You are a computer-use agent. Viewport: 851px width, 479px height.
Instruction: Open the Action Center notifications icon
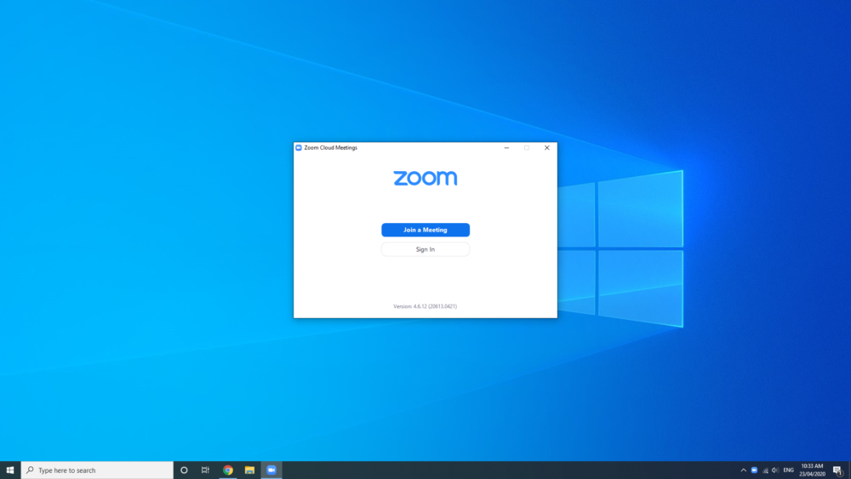click(x=837, y=470)
